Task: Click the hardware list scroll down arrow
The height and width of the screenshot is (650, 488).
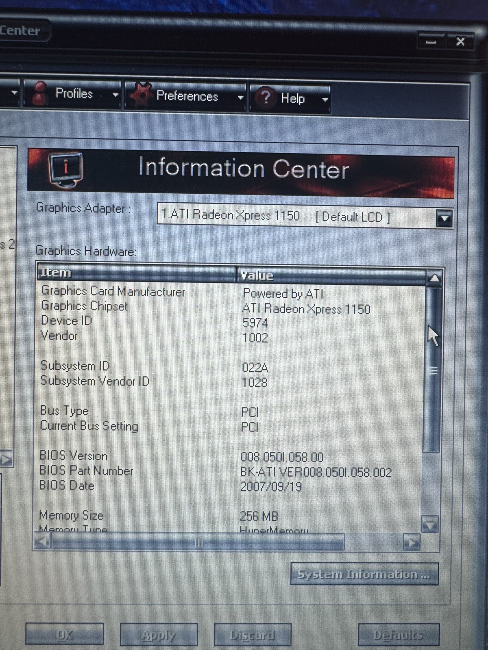Action: tap(430, 524)
